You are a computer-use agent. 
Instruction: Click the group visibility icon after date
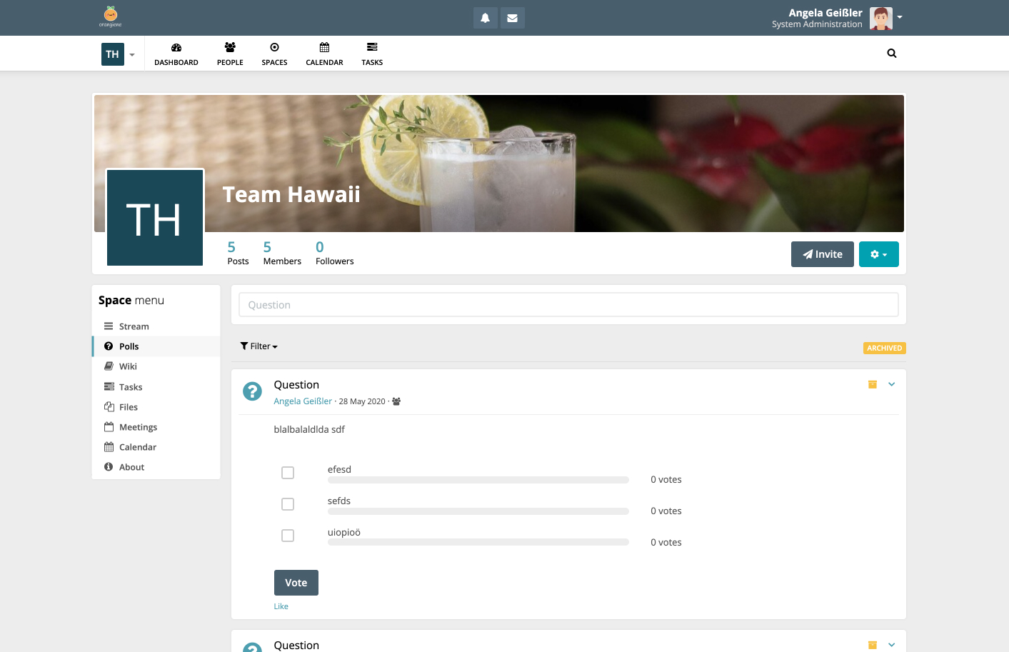click(x=396, y=401)
